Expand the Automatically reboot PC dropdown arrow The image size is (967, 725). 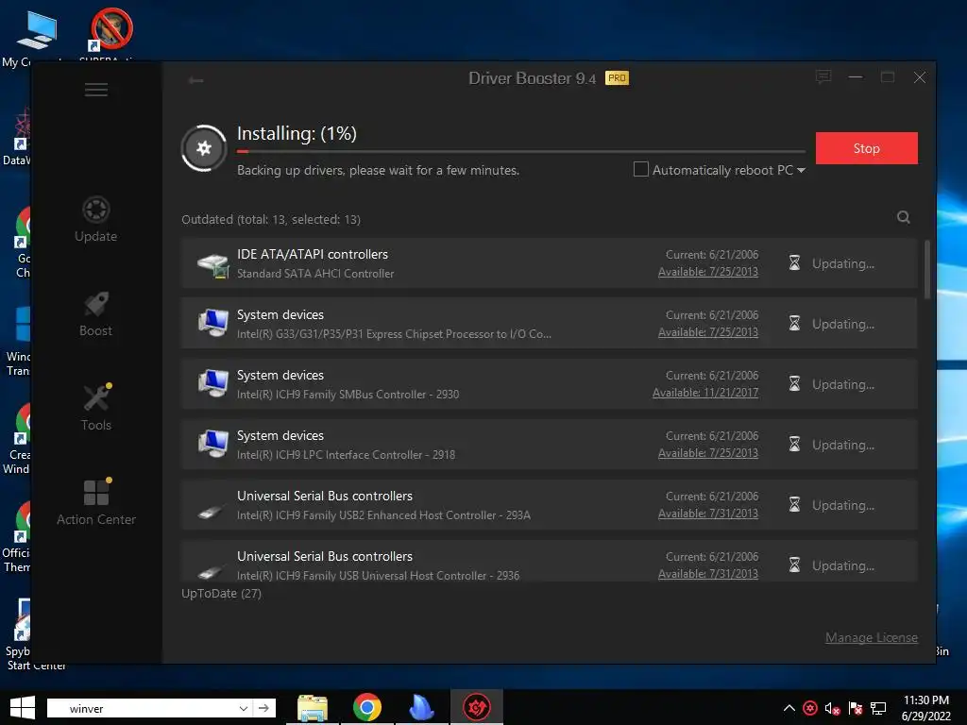click(x=801, y=170)
